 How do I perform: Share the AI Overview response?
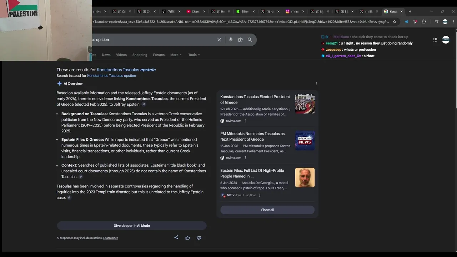pyautogui.click(x=176, y=237)
